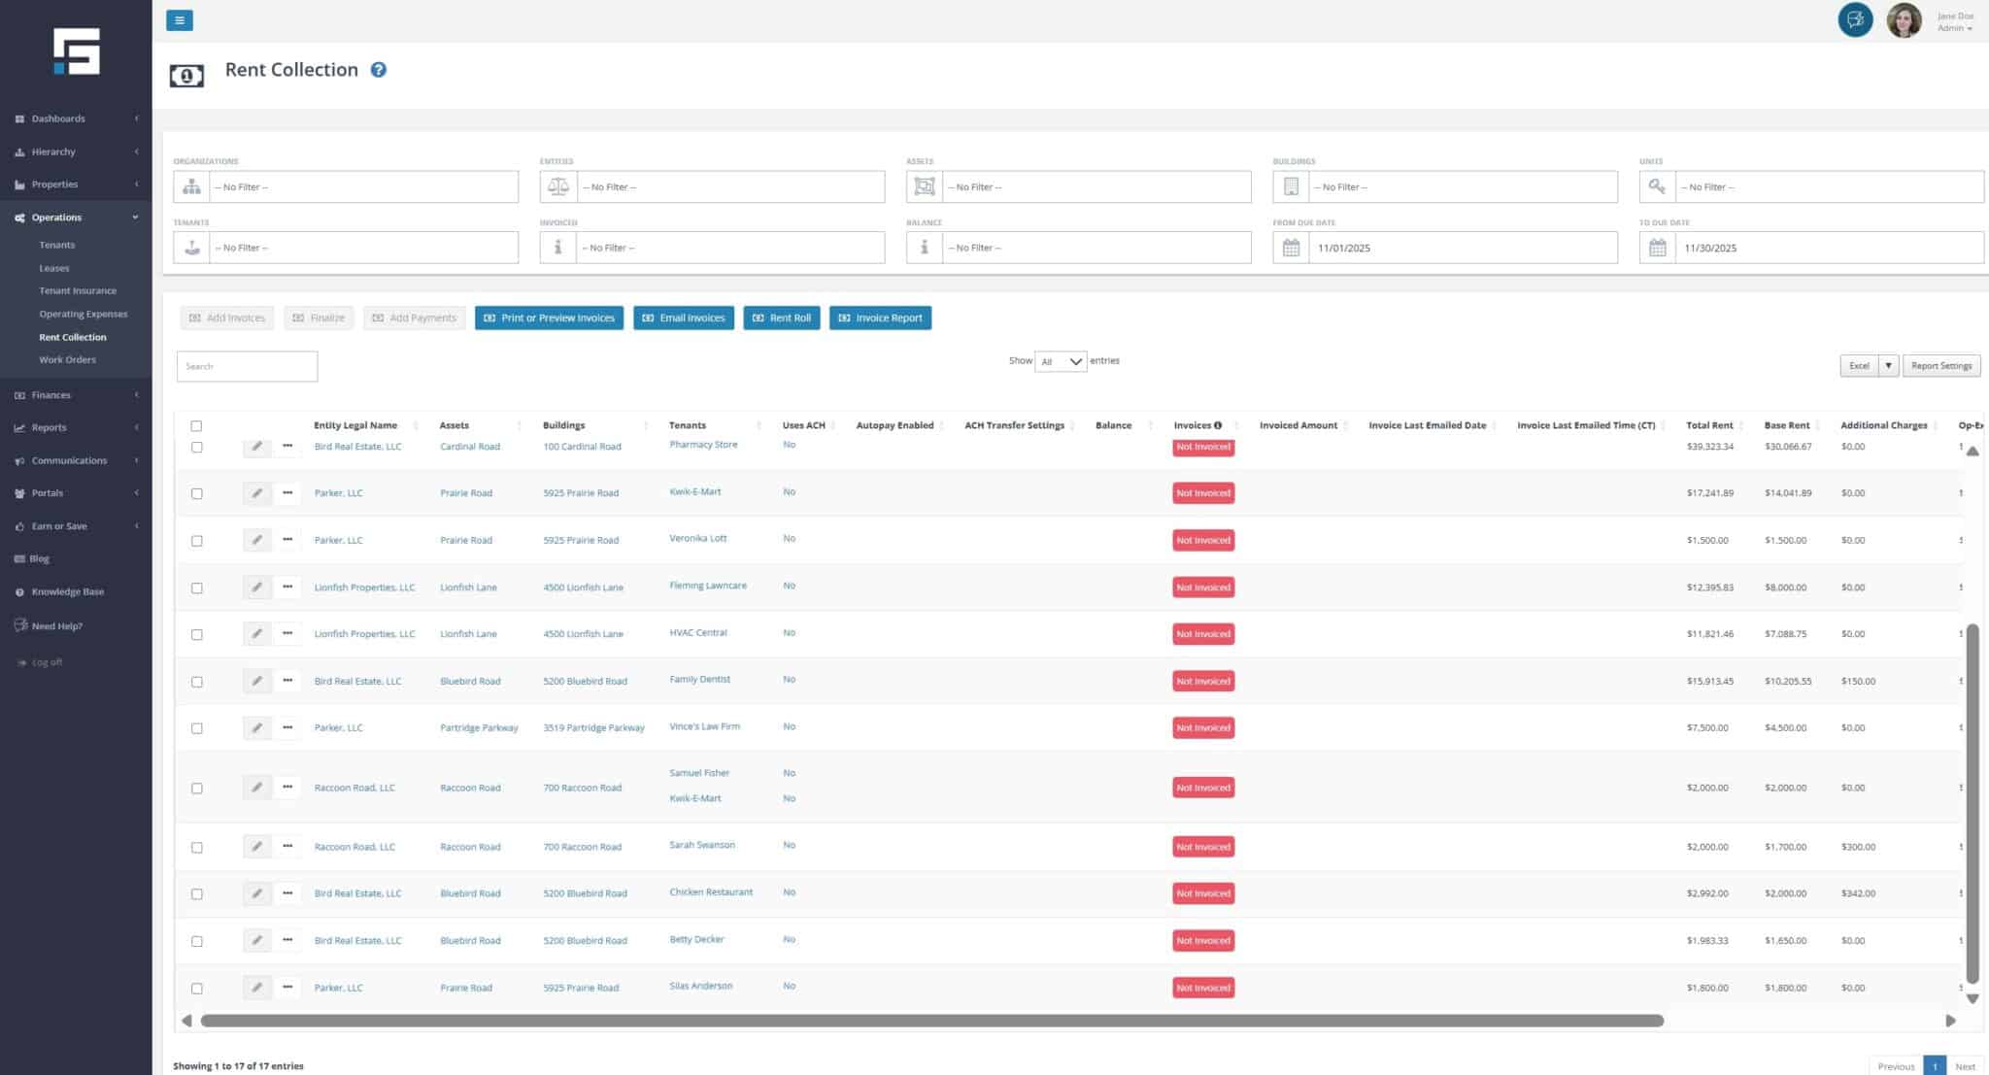
Task: Expand the Finances sidebar menu
Action: pos(51,395)
